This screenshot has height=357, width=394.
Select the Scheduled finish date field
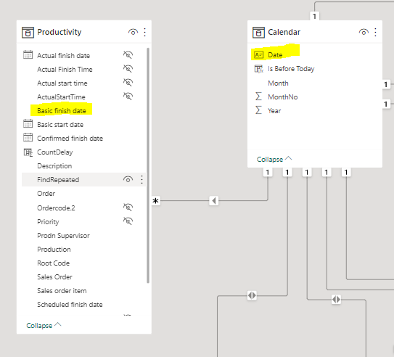tap(70, 305)
